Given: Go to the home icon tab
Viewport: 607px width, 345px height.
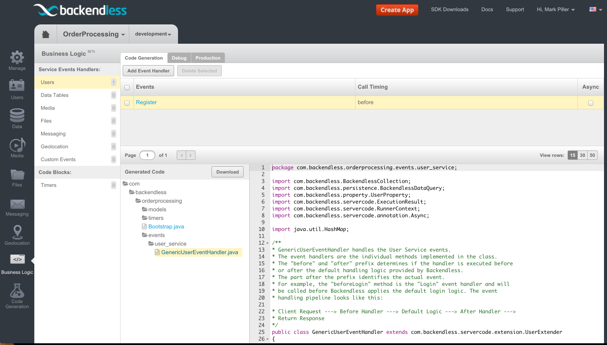Looking at the screenshot, I should click(x=46, y=34).
